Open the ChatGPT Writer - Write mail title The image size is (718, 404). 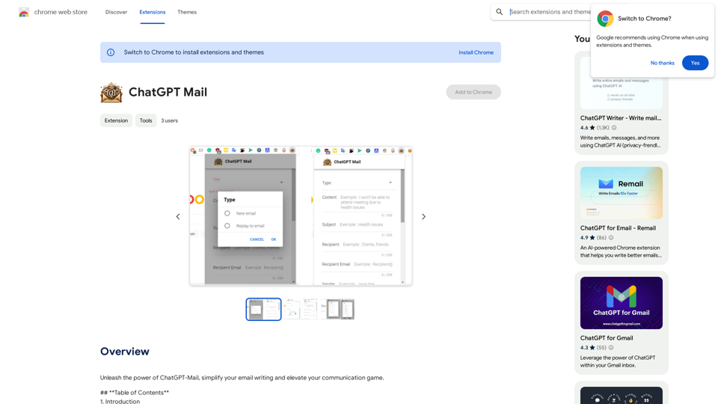(621, 118)
